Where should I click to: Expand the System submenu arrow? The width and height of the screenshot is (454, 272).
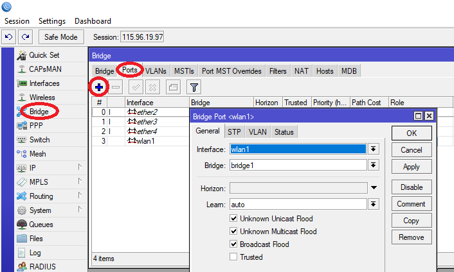tap(80, 209)
